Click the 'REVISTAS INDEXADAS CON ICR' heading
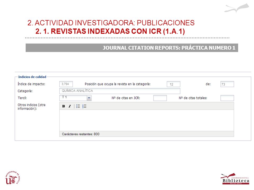Image resolution: width=254 pixels, height=190 pixels. coord(110,31)
